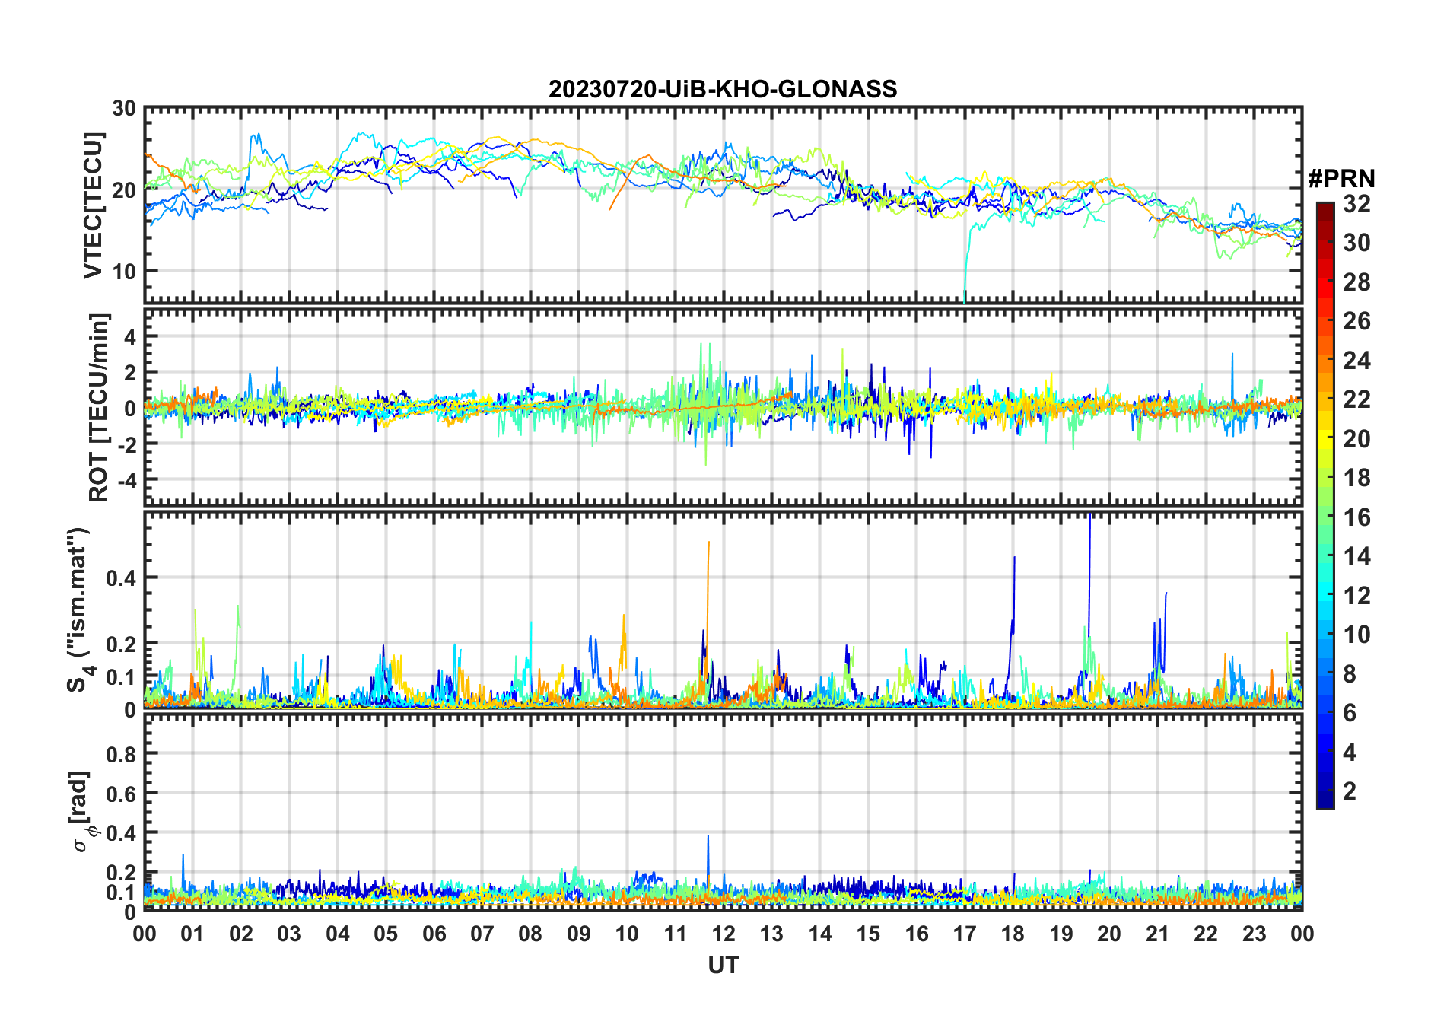Select the VTEC[TECU] y-axis label
This screenshot has height=1012, width=1447.
94,205
